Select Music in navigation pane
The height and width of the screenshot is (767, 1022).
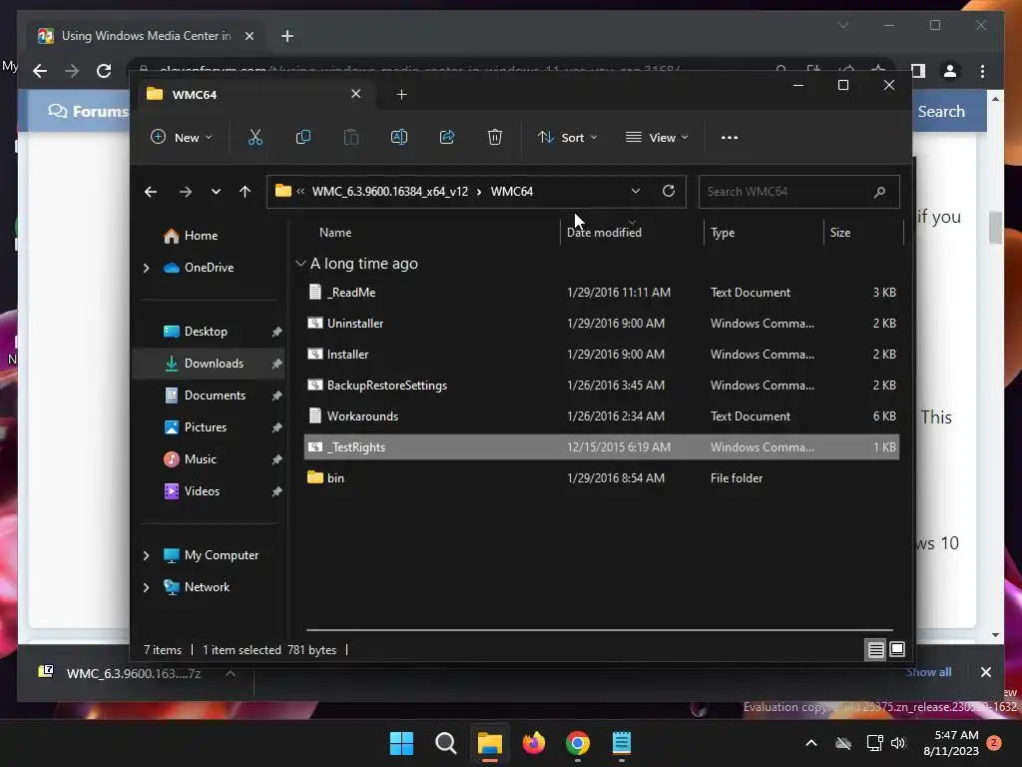pyautogui.click(x=210, y=459)
